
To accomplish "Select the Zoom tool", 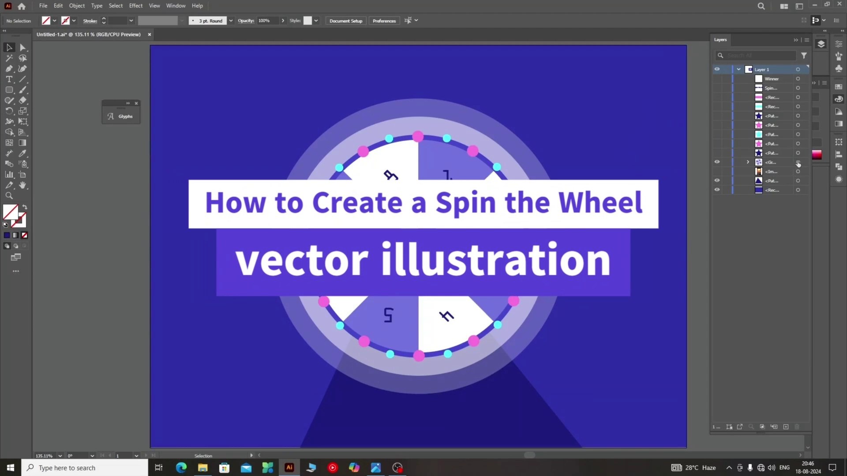I will 9,196.
